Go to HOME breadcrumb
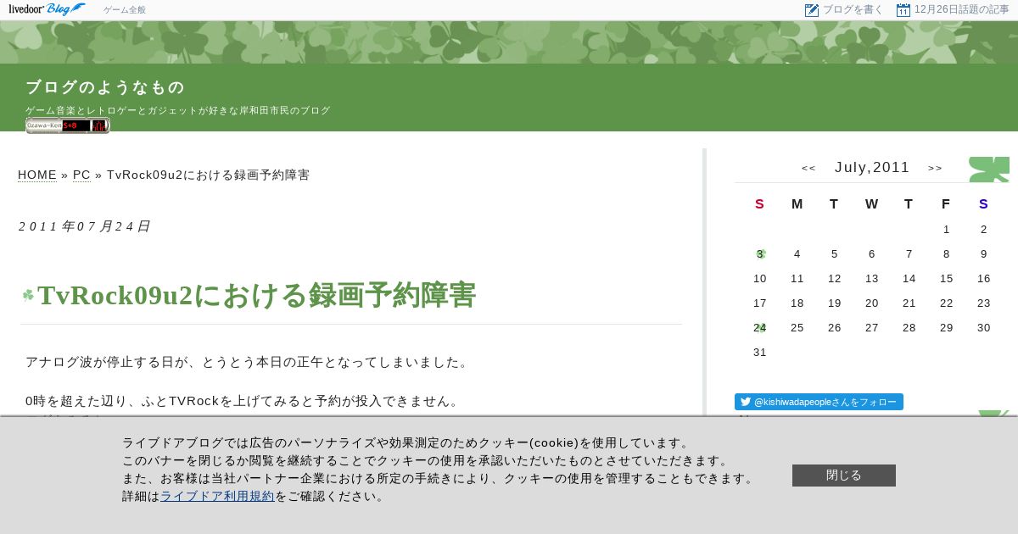The height and width of the screenshot is (534, 1018). pos(37,175)
